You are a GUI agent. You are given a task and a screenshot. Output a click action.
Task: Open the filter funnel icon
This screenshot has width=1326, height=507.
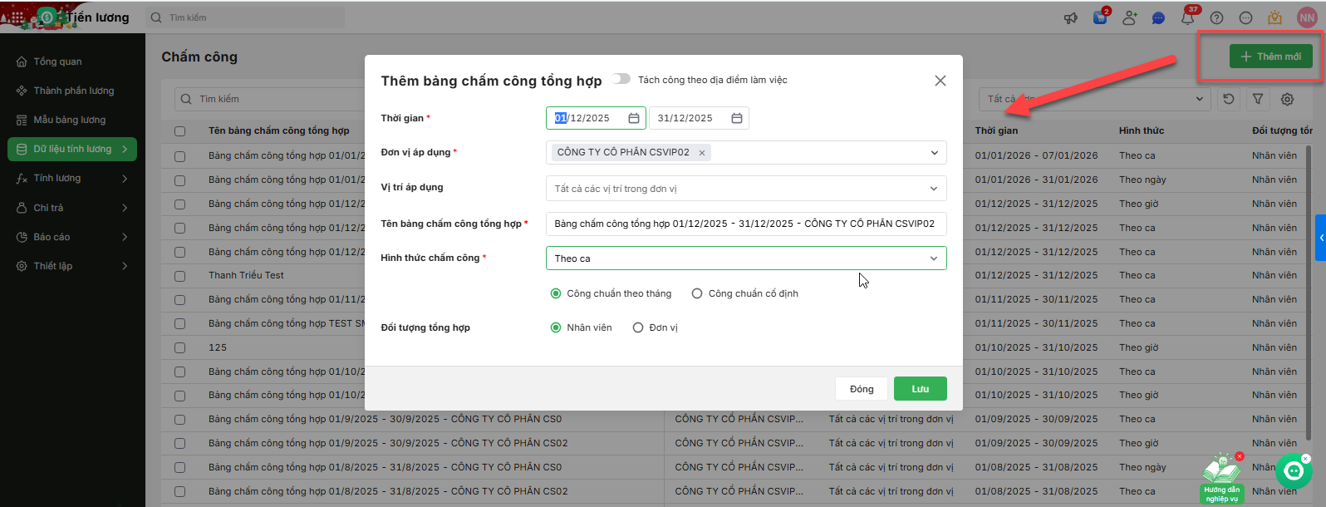1258,99
